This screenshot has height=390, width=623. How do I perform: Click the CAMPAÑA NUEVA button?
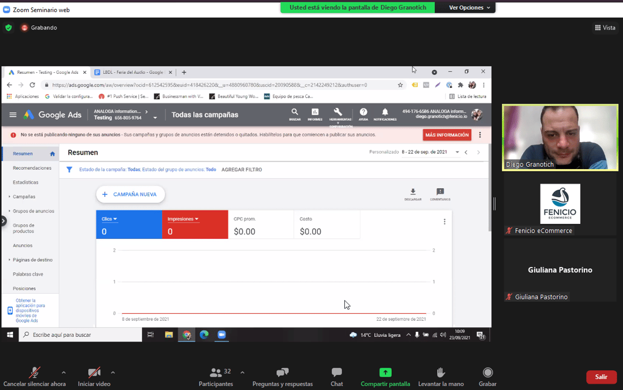130,194
